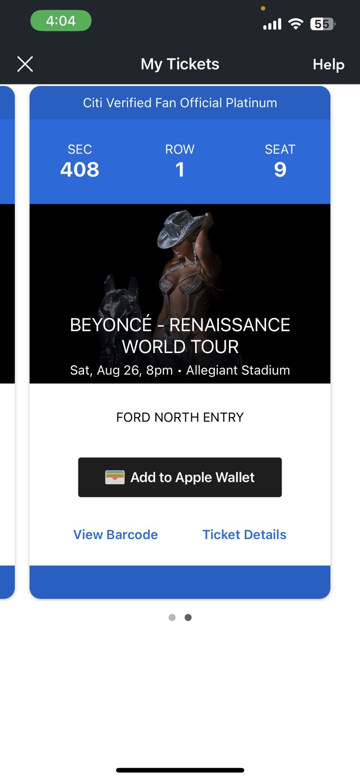Open the Help link
360x780 pixels.
(328, 64)
